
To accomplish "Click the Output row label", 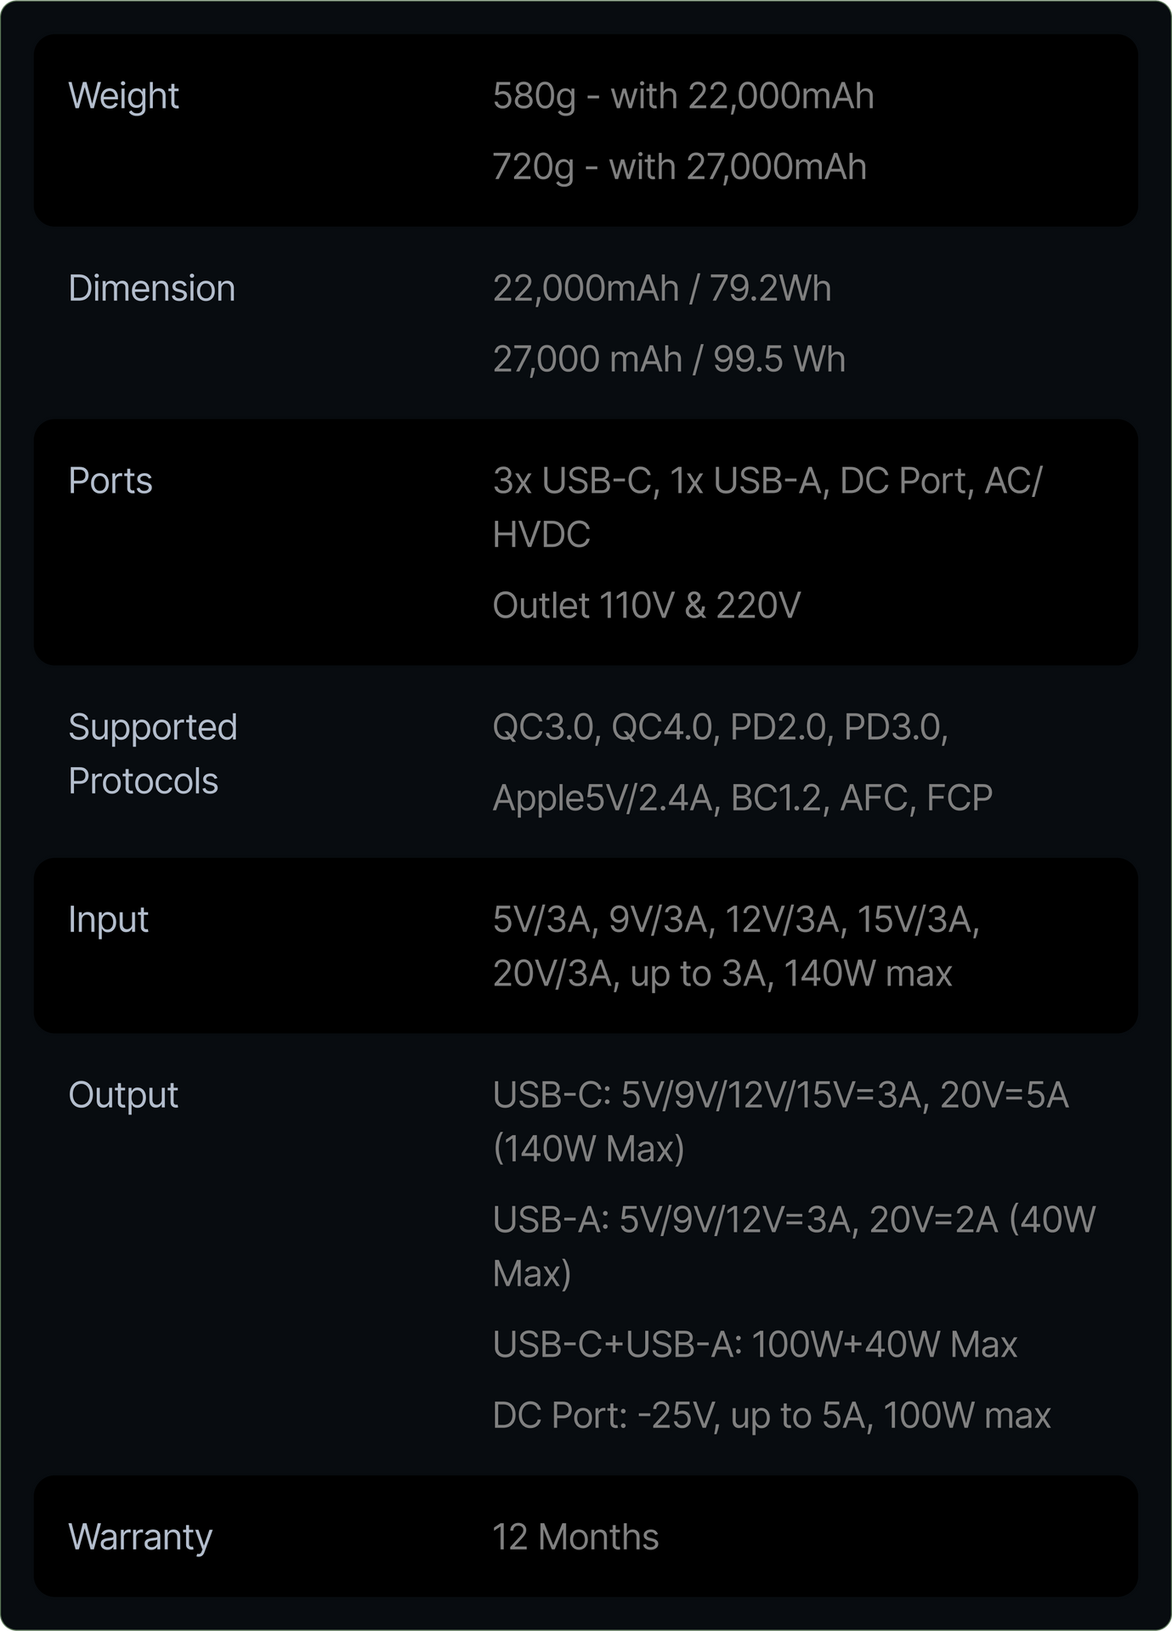I will 123,1094.
